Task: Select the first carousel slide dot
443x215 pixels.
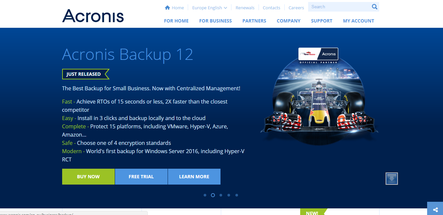Action: (205, 195)
